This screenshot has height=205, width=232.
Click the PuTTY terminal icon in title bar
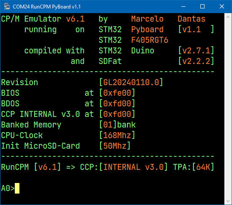tap(7, 6)
